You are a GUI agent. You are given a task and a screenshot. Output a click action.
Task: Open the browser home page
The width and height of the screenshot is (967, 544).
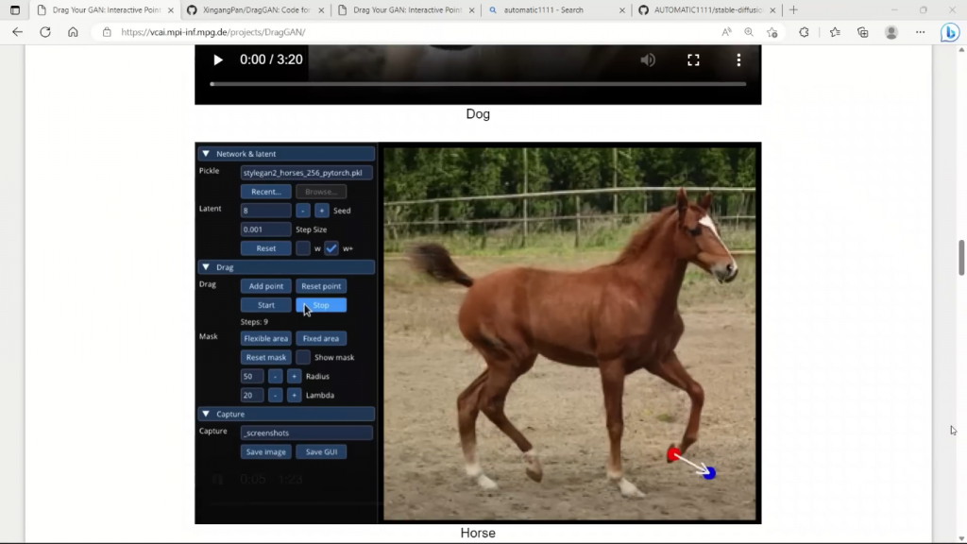coord(73,32)
